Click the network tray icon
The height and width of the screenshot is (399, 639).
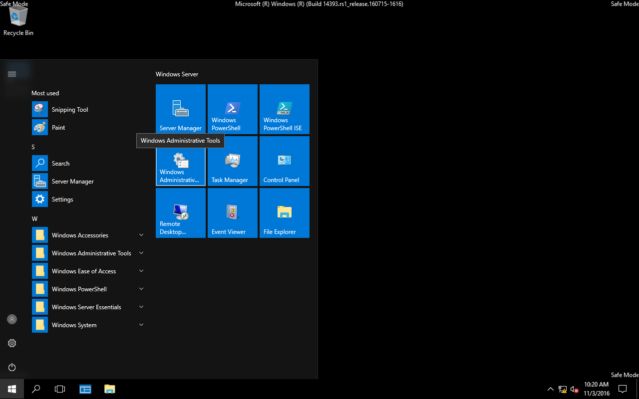[x=563, y=389]
